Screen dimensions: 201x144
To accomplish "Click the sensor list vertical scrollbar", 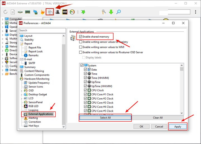I will [182, 89].
